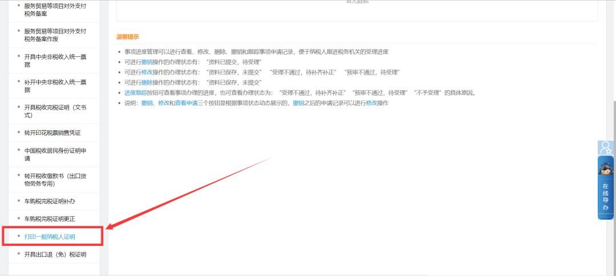
Task: Select 转开税收缴款书（出口货物劳务专用）
Action: click(x=55, y=180)
